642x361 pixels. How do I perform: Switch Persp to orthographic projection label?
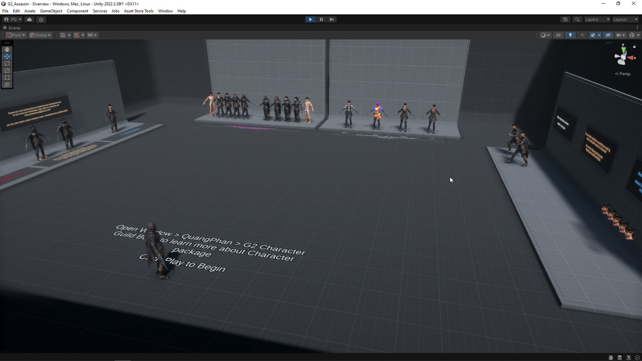[x=623, y=74]
